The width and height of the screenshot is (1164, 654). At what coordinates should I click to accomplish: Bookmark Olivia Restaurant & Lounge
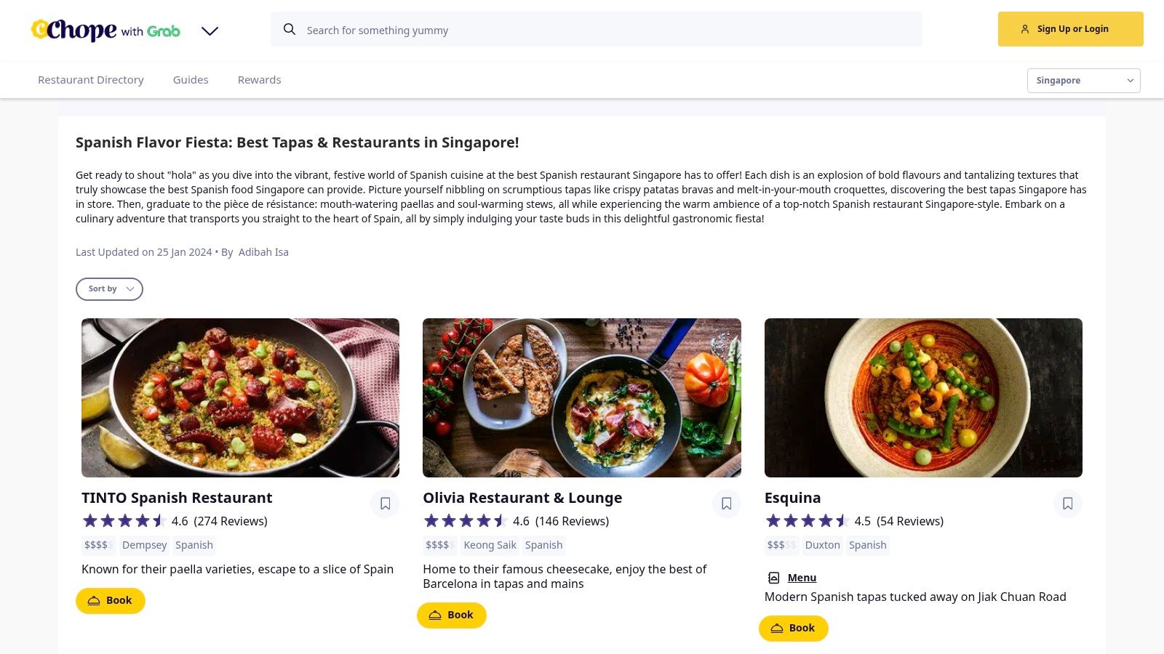[x=726, y=504]
